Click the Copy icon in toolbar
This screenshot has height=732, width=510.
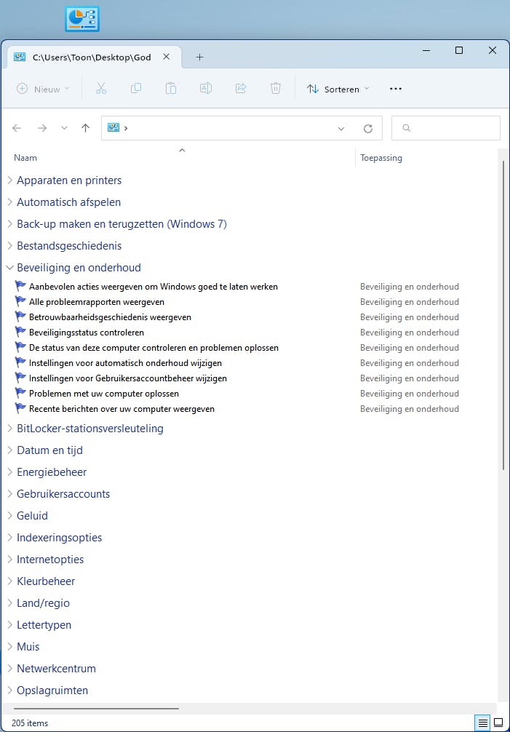(136, 88)
